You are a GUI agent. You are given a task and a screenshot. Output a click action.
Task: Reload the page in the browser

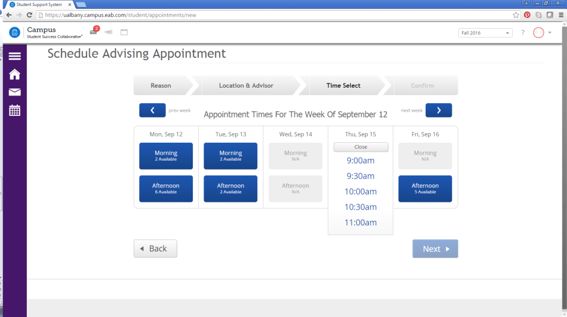pyautogui.click(x=29, y=15)
